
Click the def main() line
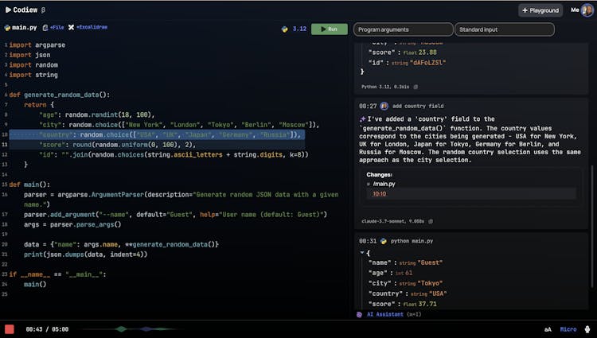click(29, 185)
